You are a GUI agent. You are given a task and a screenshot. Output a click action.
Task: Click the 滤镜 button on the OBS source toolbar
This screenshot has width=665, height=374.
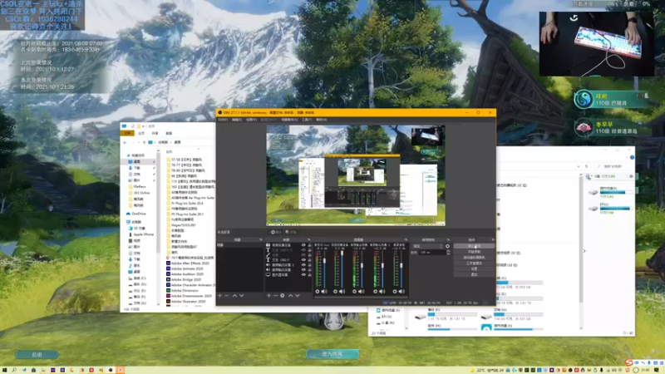tap(291, 232)
